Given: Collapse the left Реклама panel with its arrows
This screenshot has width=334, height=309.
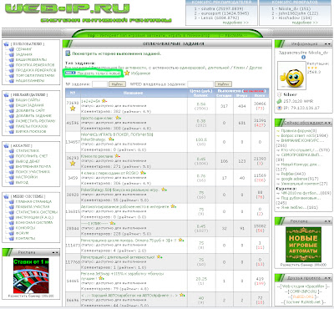Looking at the screenshot, I should [55, 252].
